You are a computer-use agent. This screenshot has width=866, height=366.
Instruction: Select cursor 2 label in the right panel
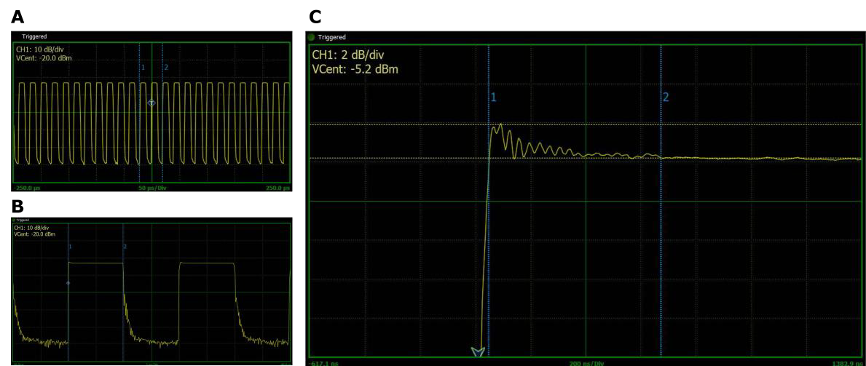pyautogui.click(x=665, y=98)
